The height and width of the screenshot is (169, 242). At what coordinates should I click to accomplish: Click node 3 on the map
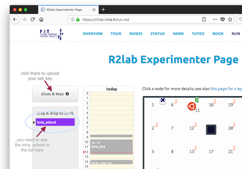(153, 152)
